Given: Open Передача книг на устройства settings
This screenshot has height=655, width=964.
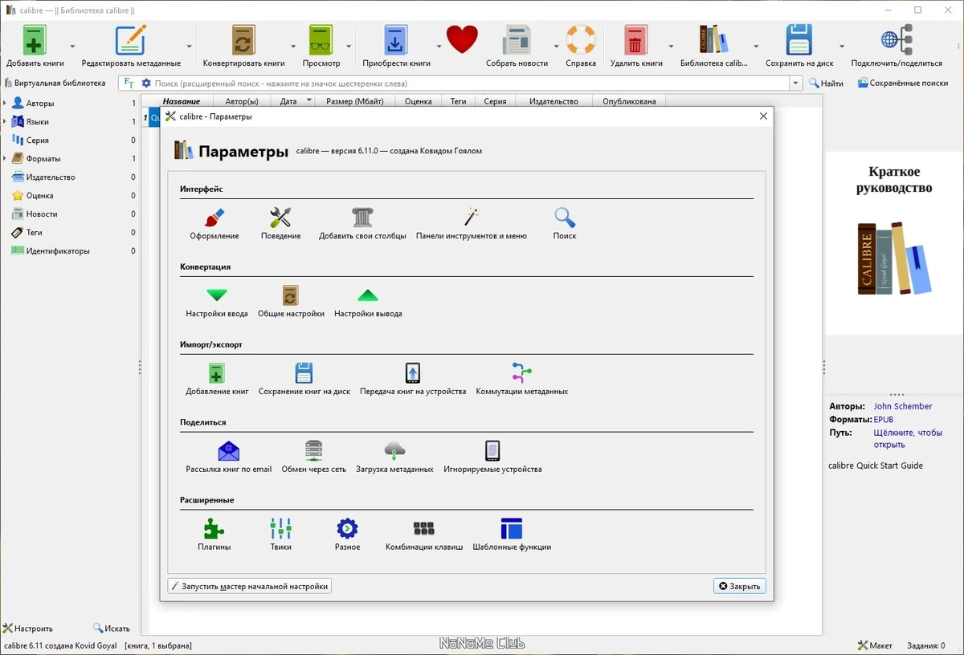Looking at the screenshot, I should pos(413,380).
